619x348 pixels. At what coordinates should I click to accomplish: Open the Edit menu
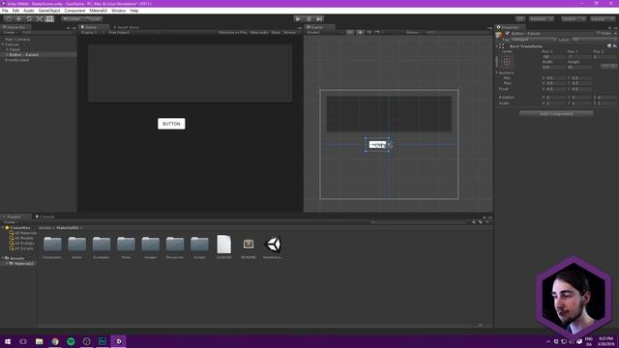(15, 11)
